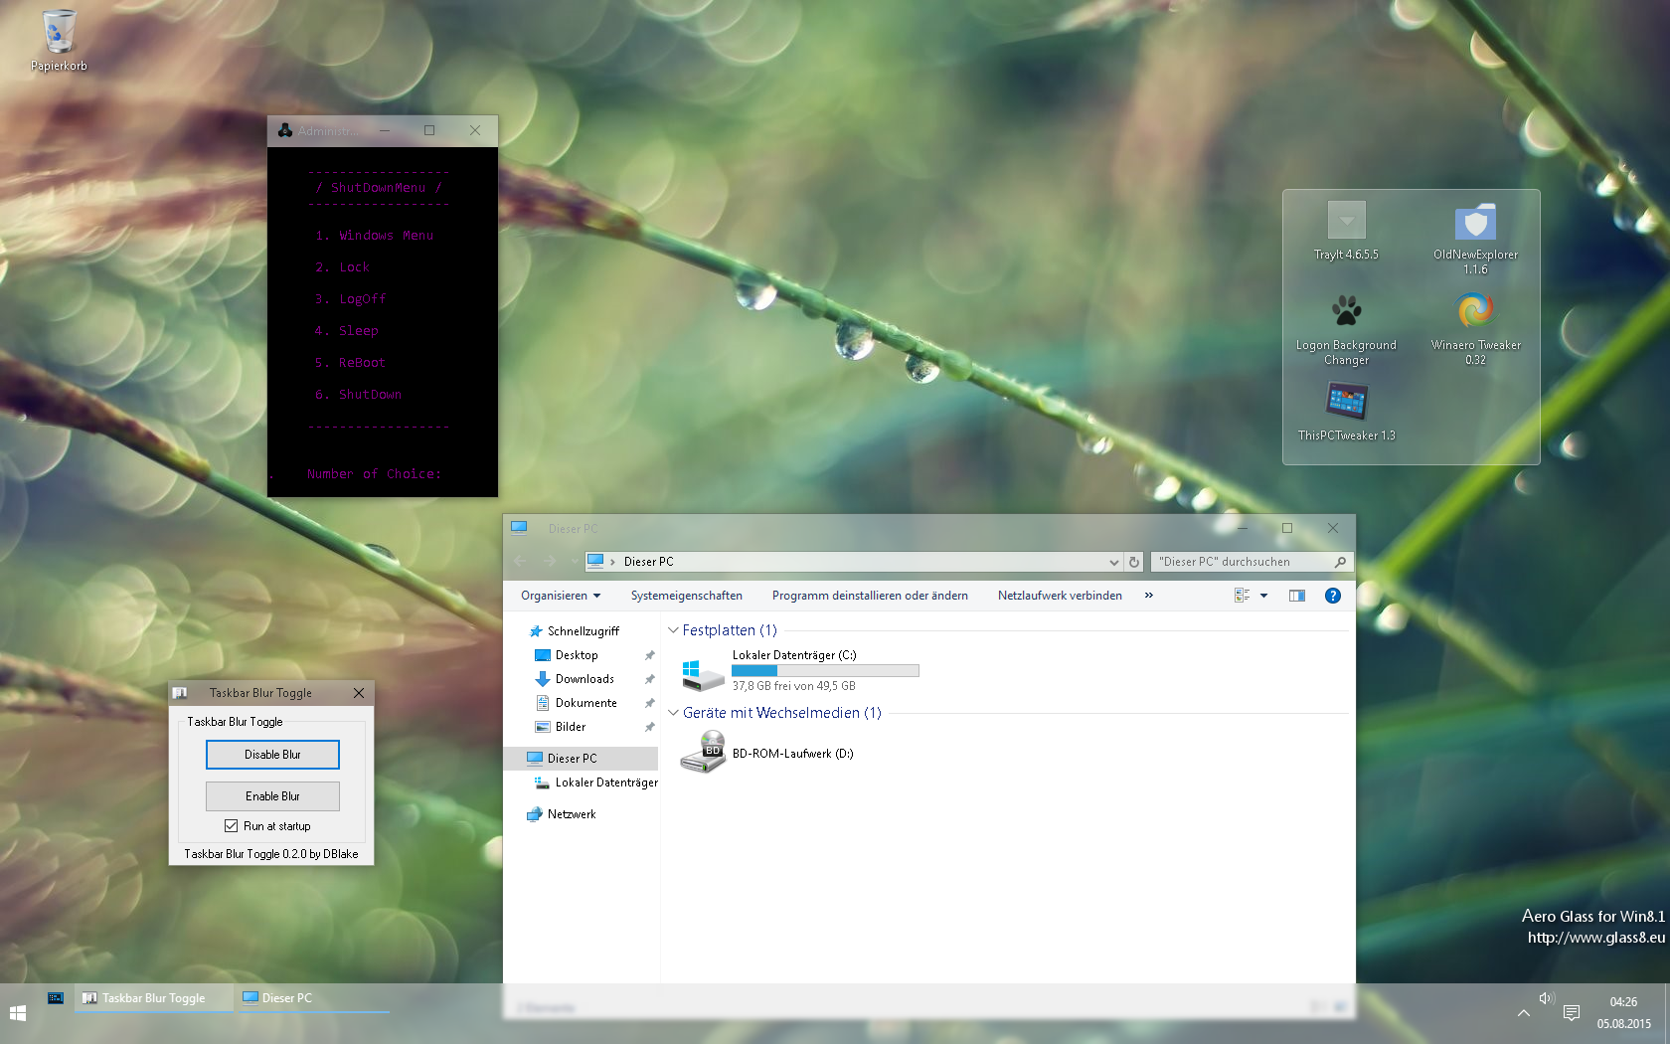
Task: Select Bilder in navigation pane
Action: (571, 727)
